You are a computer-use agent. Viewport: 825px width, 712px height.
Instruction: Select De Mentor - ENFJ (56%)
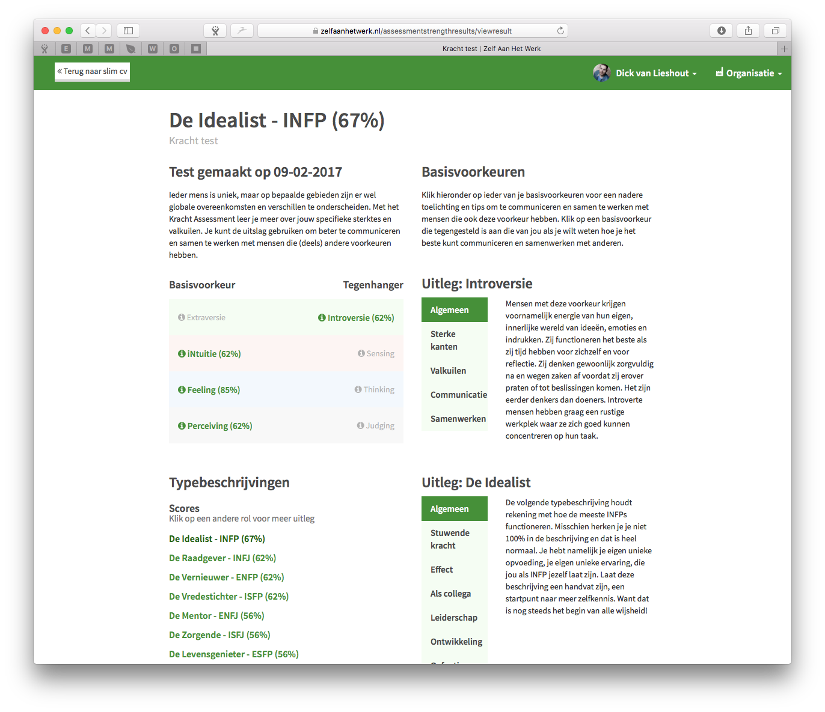tap(216, 616)
